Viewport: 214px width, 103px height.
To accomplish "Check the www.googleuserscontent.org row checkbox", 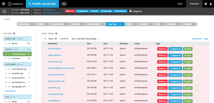I will (43, 68).
